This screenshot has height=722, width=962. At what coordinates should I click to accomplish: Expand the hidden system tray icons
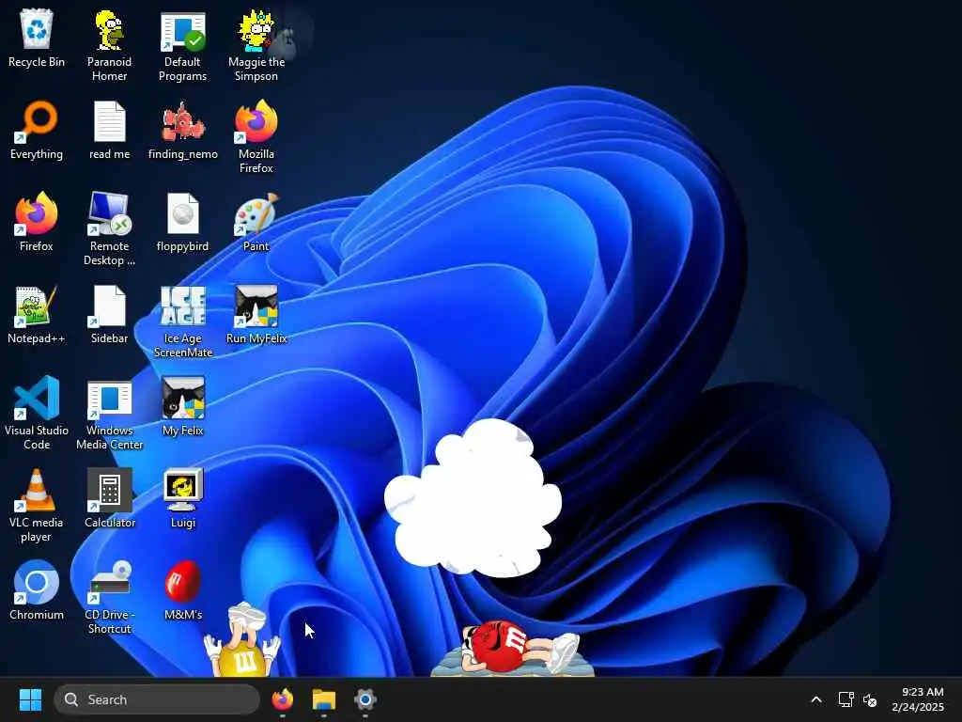(816, 699)
